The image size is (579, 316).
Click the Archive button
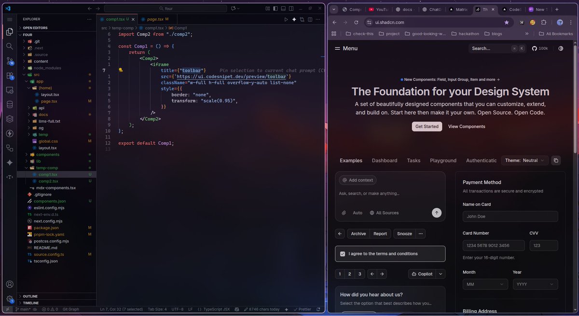(x=358, y=234)
